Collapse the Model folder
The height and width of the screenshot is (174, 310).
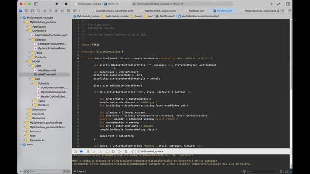click(x=27, y=61)
